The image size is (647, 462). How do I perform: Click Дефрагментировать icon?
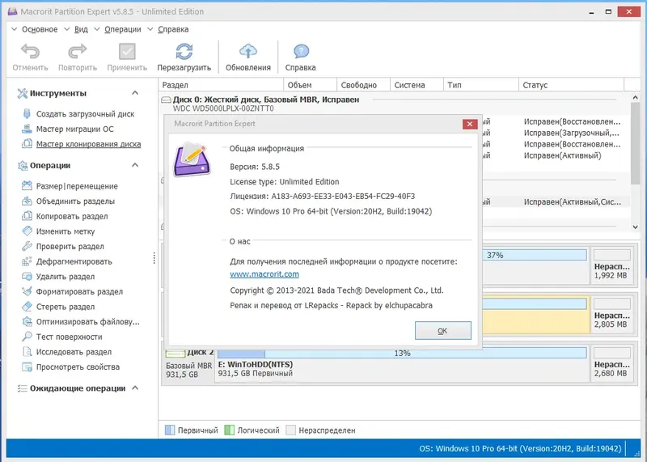[x=27, y=261]
